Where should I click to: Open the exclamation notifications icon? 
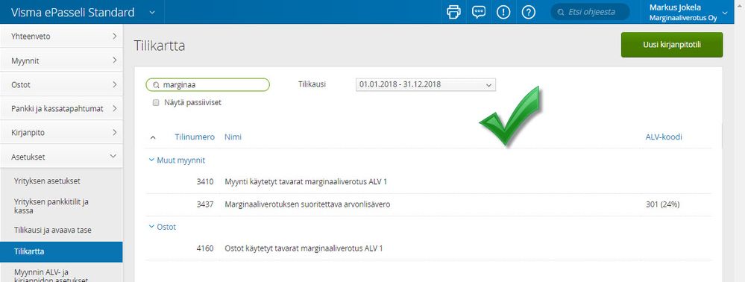coord(503,12)
